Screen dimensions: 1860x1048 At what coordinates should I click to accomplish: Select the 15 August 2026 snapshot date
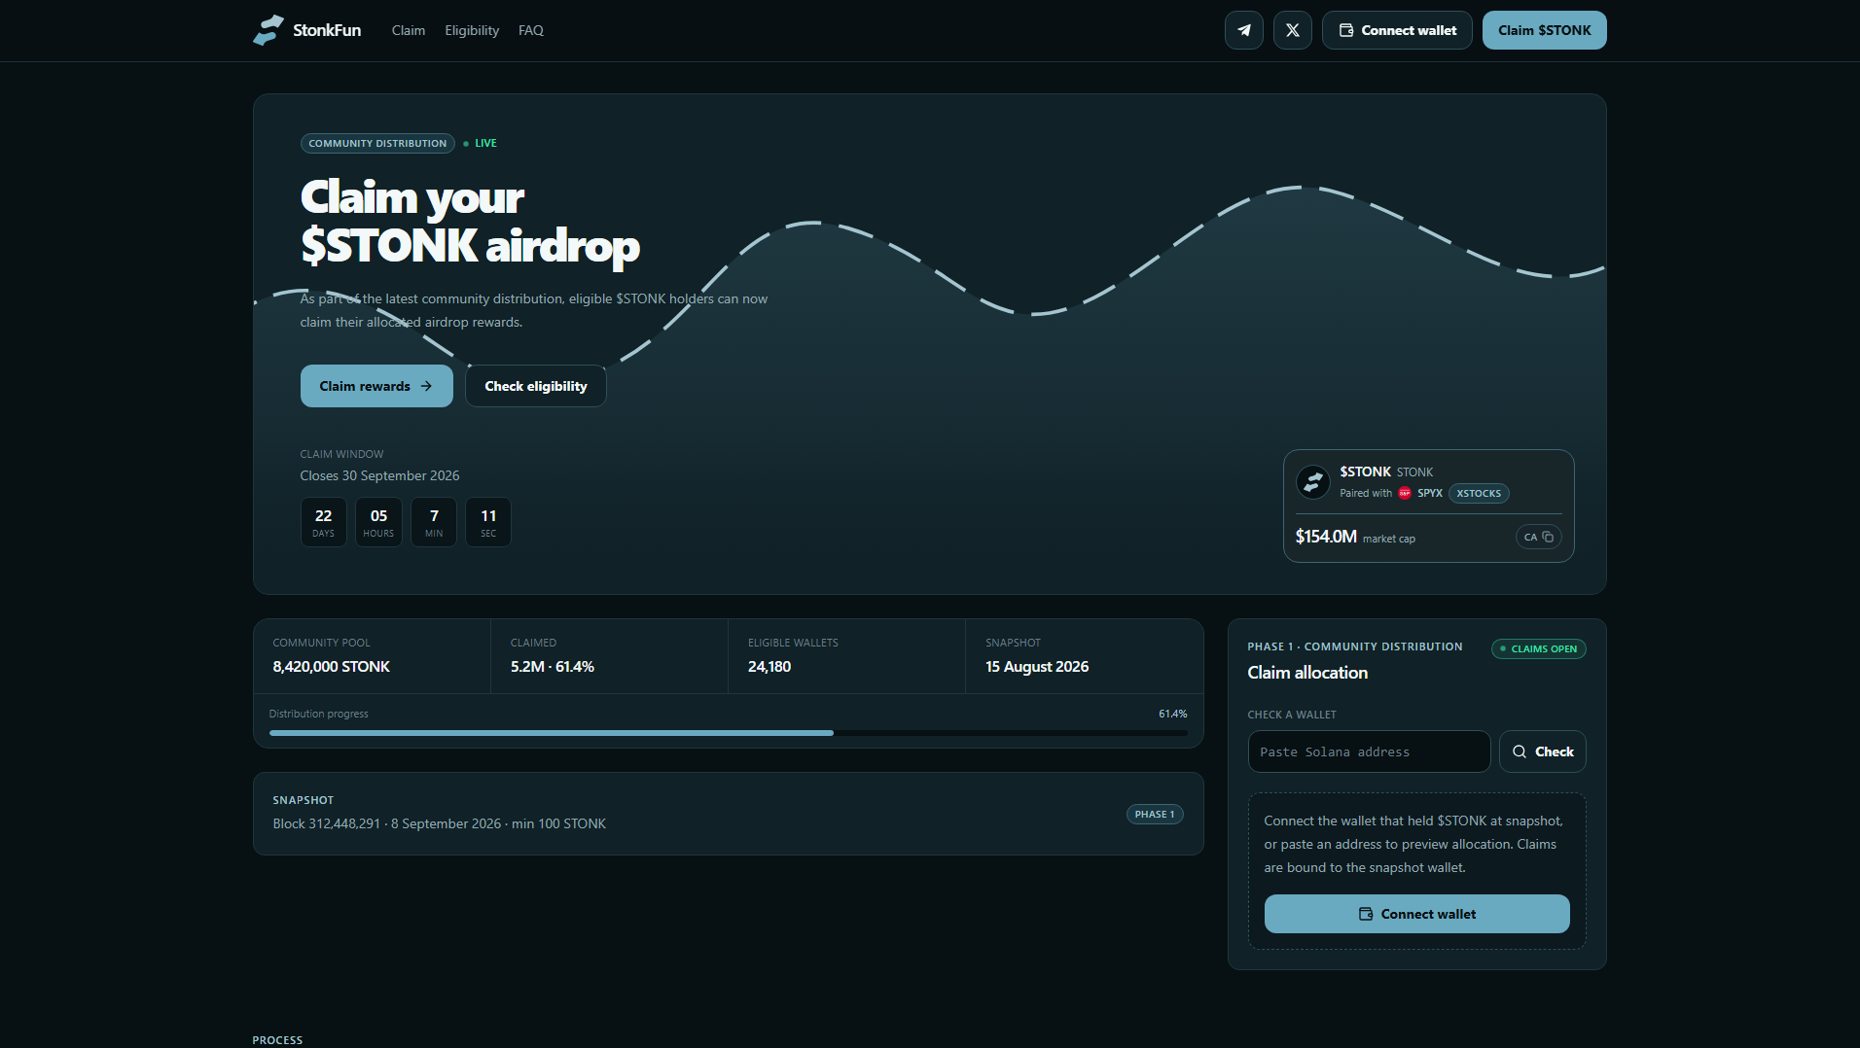(1036, 667)
